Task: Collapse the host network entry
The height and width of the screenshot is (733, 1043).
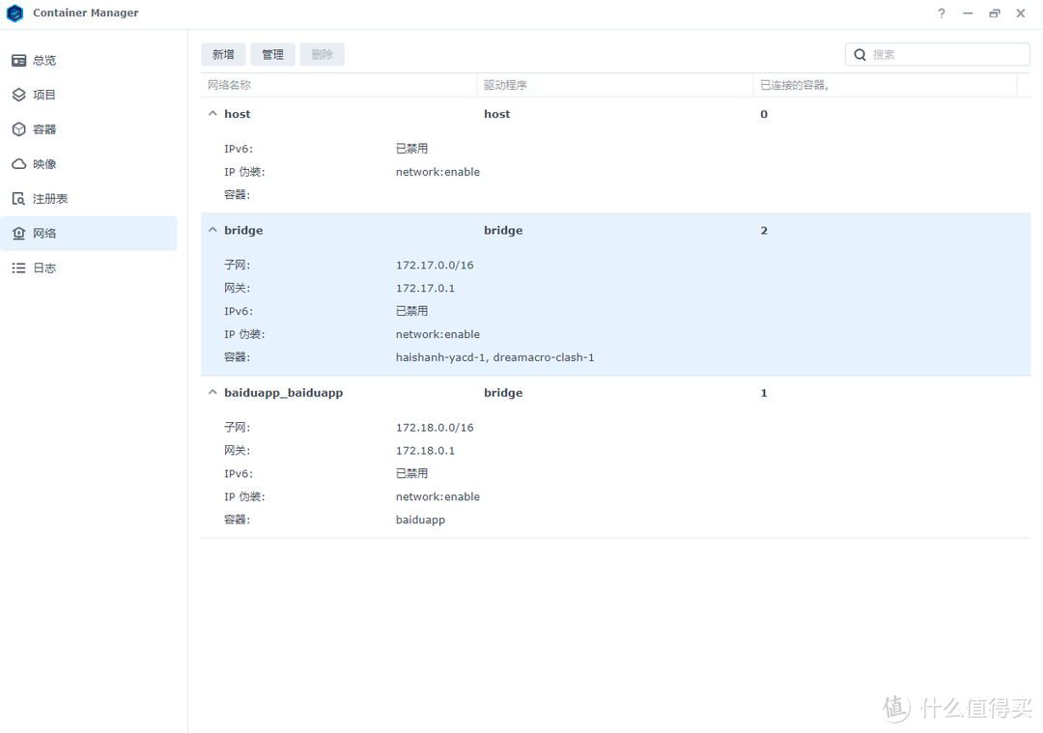Action: coord(212,113)
